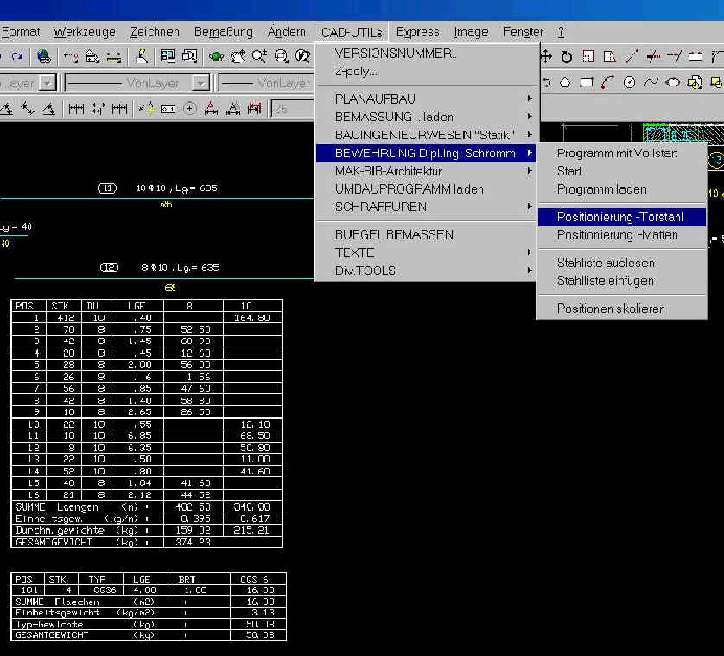Viewport: 724px width, 656px height.
Task: Select the Quick Leader dimension tool
Action: tap(147, 109)
